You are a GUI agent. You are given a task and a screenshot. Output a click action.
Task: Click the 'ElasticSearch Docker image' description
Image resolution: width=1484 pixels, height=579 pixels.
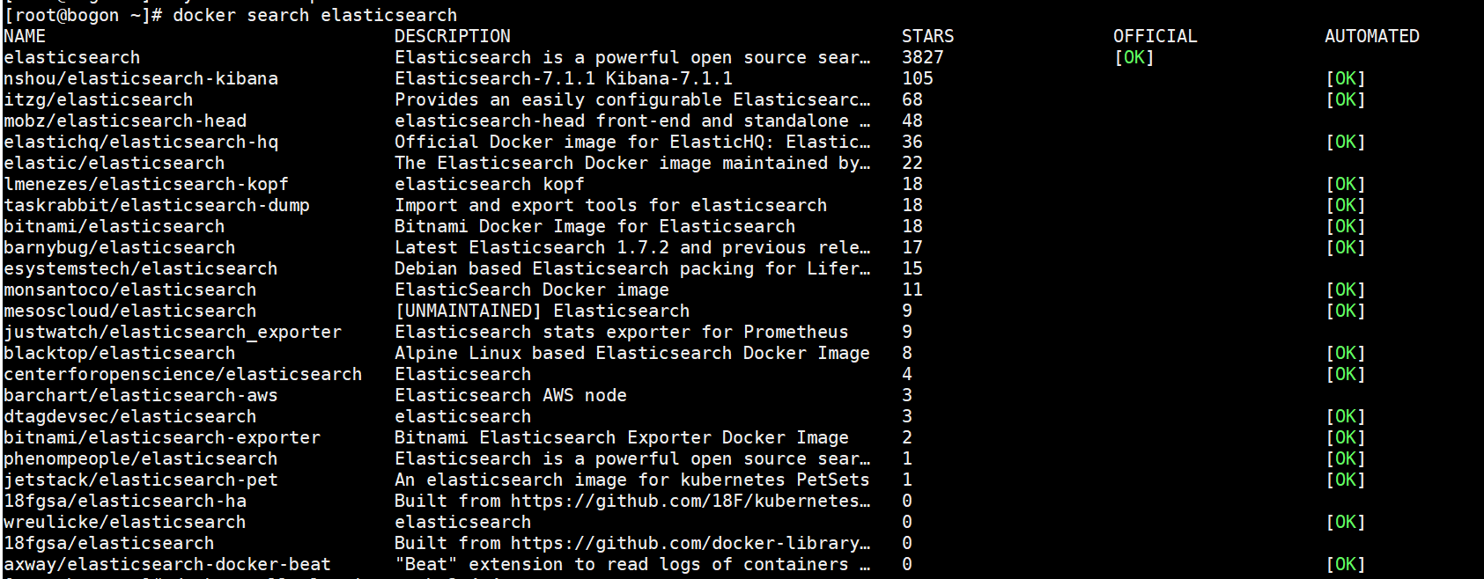coord(532,289)
